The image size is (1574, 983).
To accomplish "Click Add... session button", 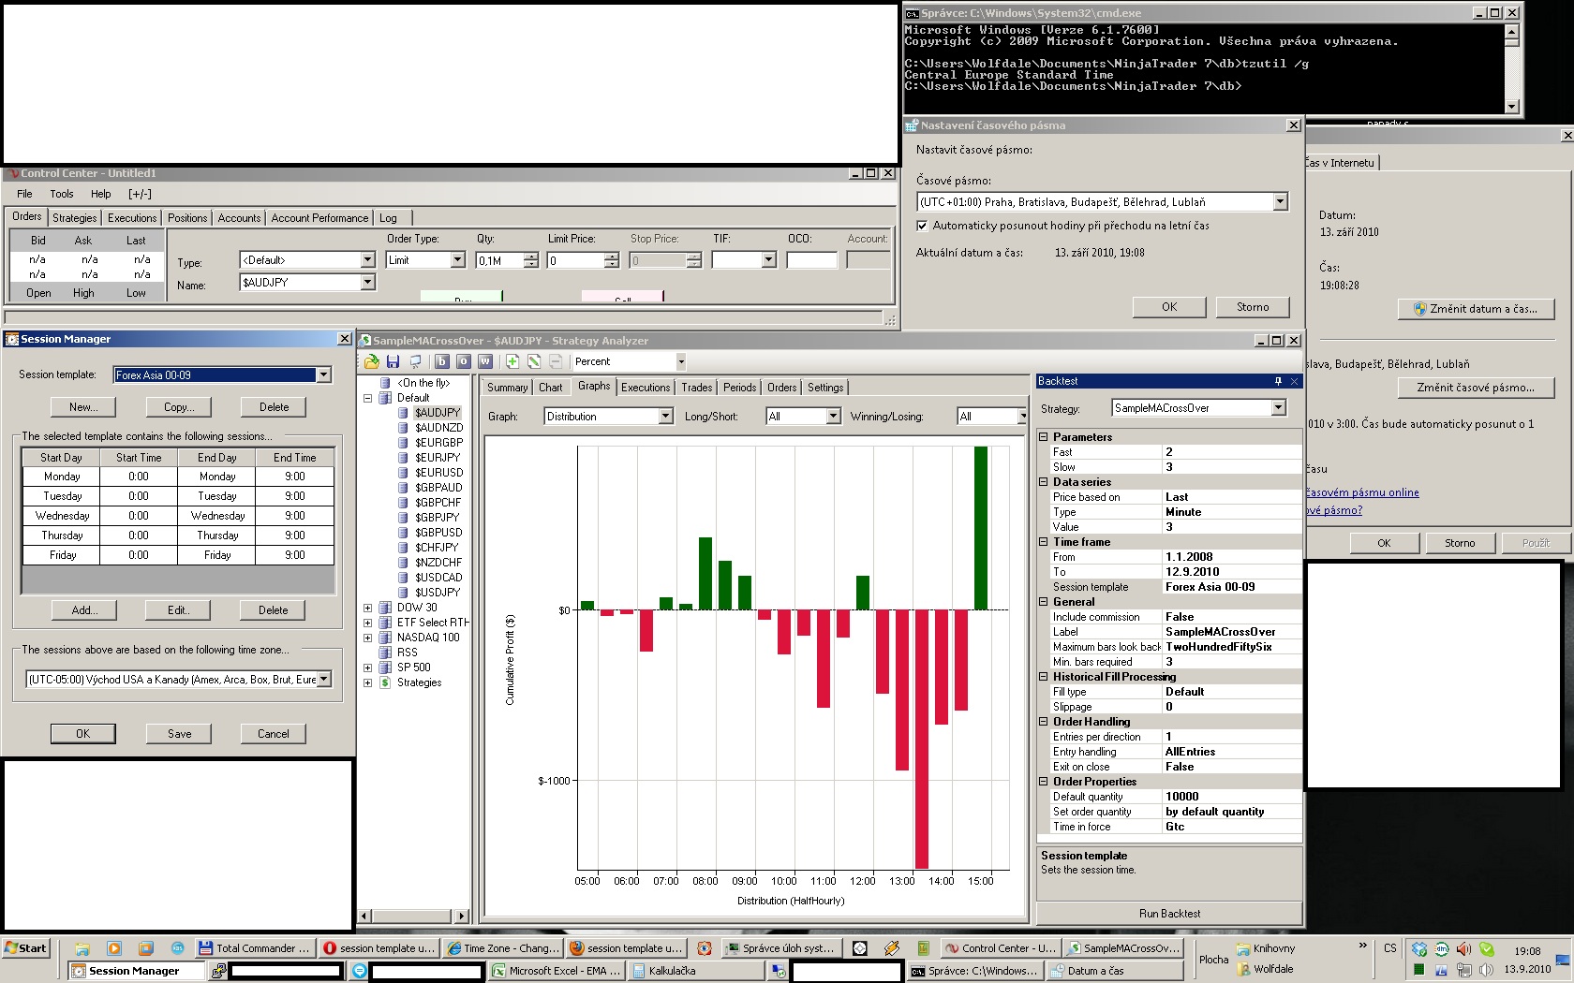I will (84, 610).
